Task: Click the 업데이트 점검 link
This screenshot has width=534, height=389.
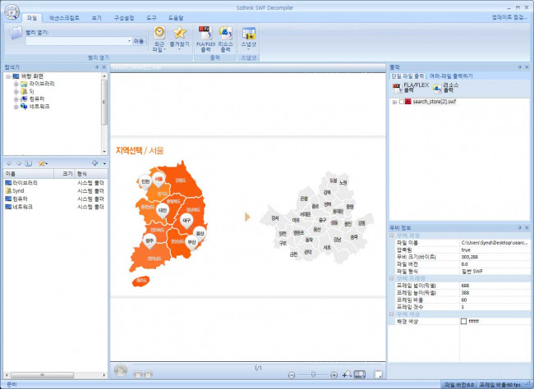Action: [509, 16]
